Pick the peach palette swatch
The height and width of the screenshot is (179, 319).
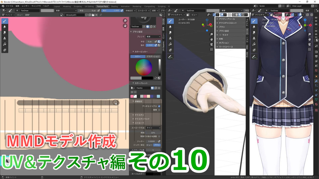[148, 96]
